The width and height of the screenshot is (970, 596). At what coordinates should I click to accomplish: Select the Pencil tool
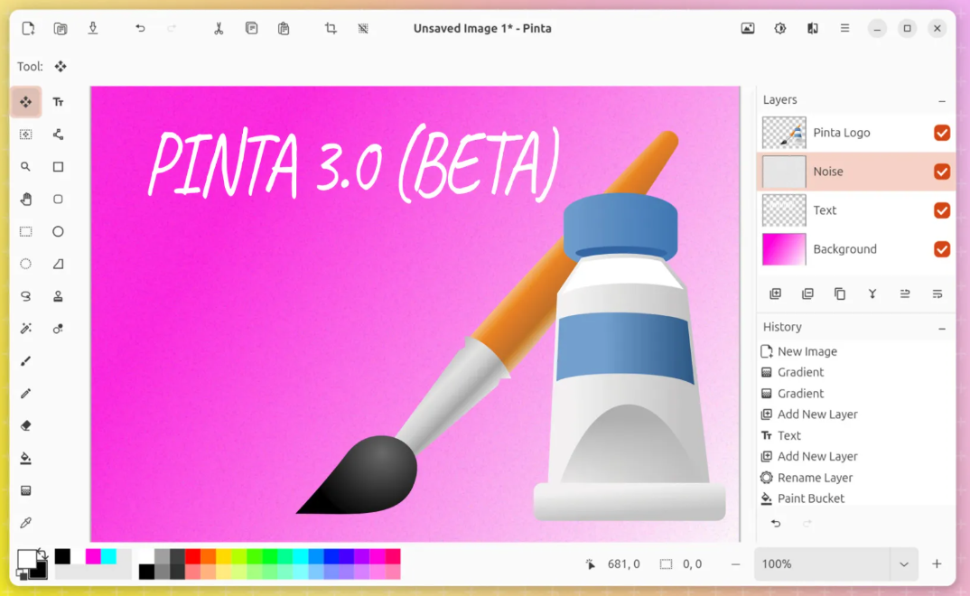point(25,394)
